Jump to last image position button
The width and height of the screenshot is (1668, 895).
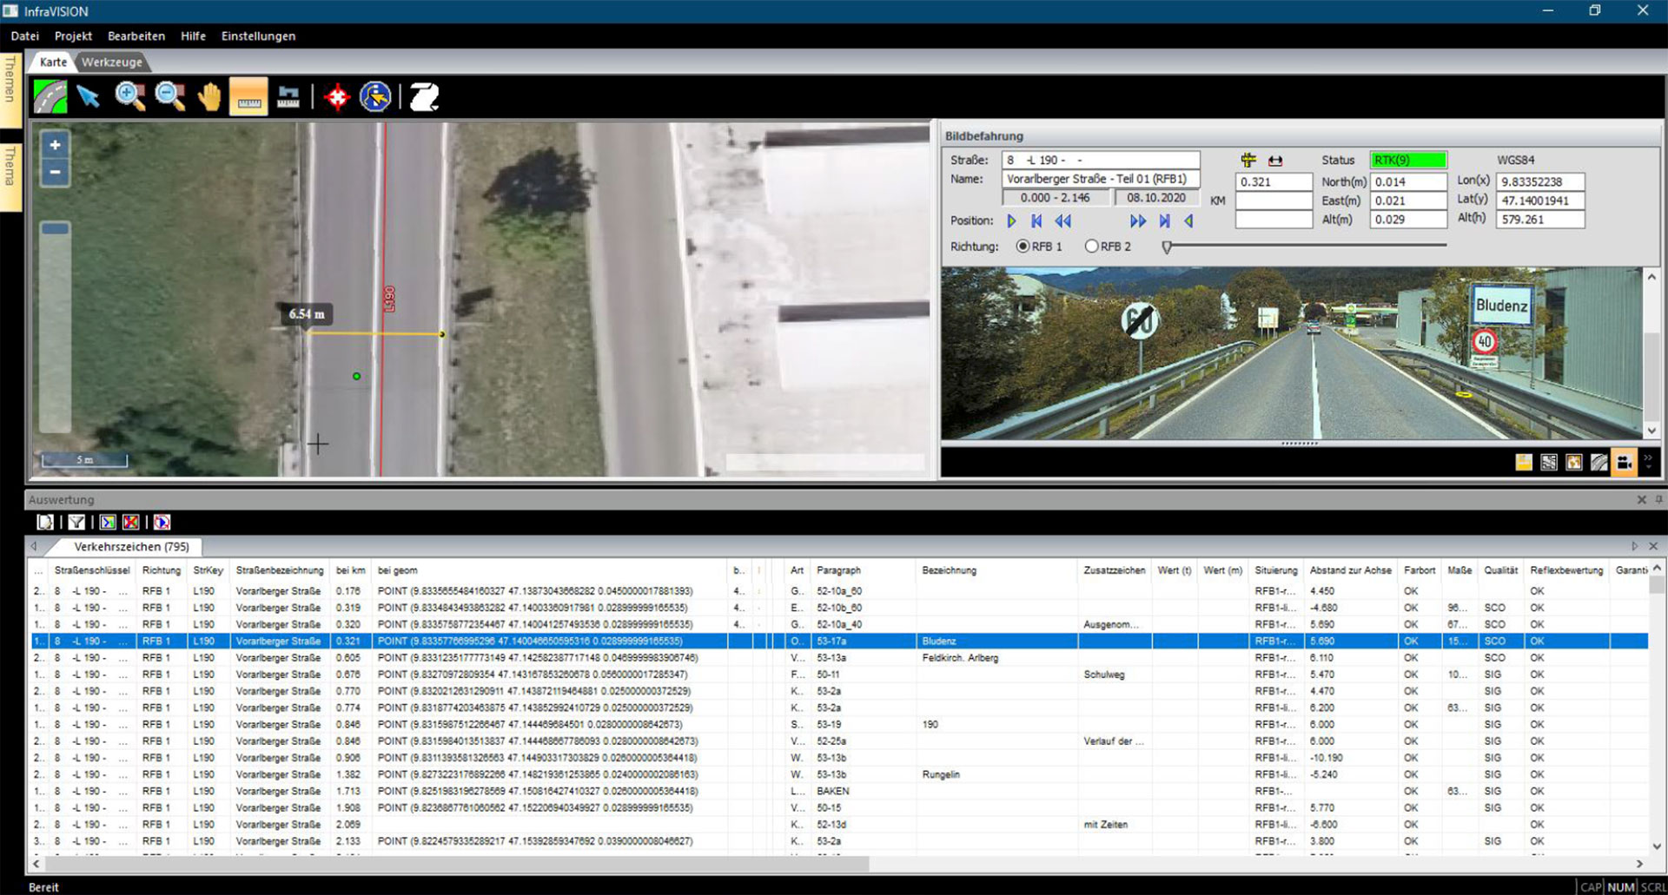[x=1164, y=221]
